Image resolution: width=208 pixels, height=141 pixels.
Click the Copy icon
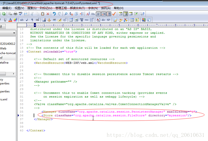(37, 14)
